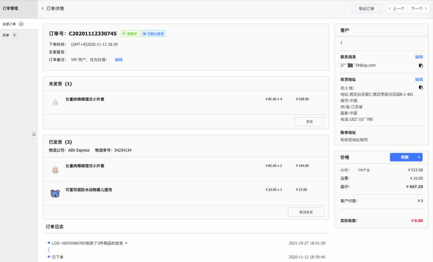This screenshot has height=262, width=433.
Task: Click the 未支付 status badge
Action: point(130,34)
